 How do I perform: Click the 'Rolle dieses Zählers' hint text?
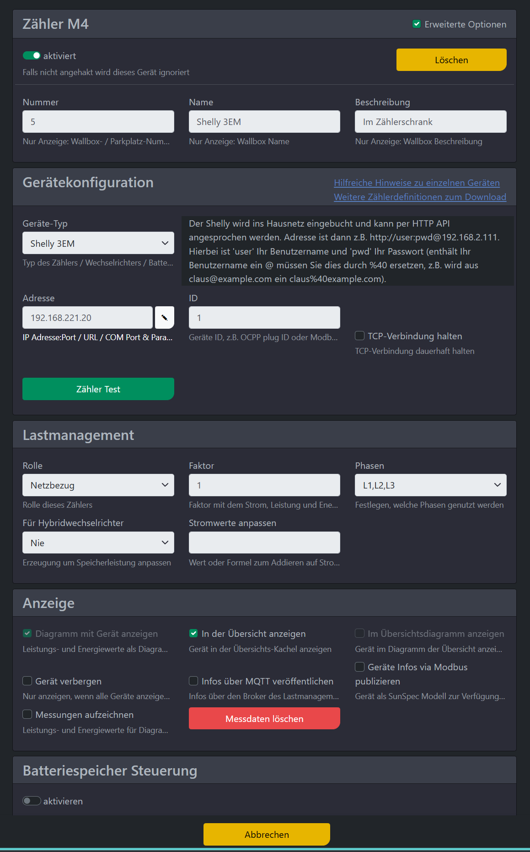click(x=58, y=505)
